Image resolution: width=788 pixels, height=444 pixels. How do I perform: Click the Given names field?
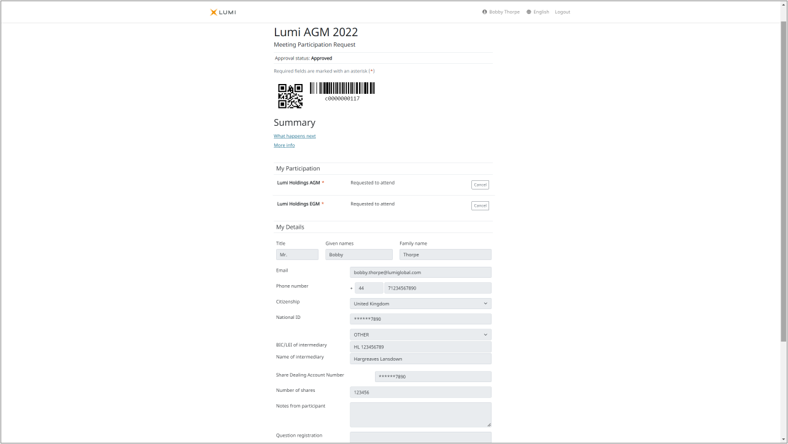[x=359, y=255]
